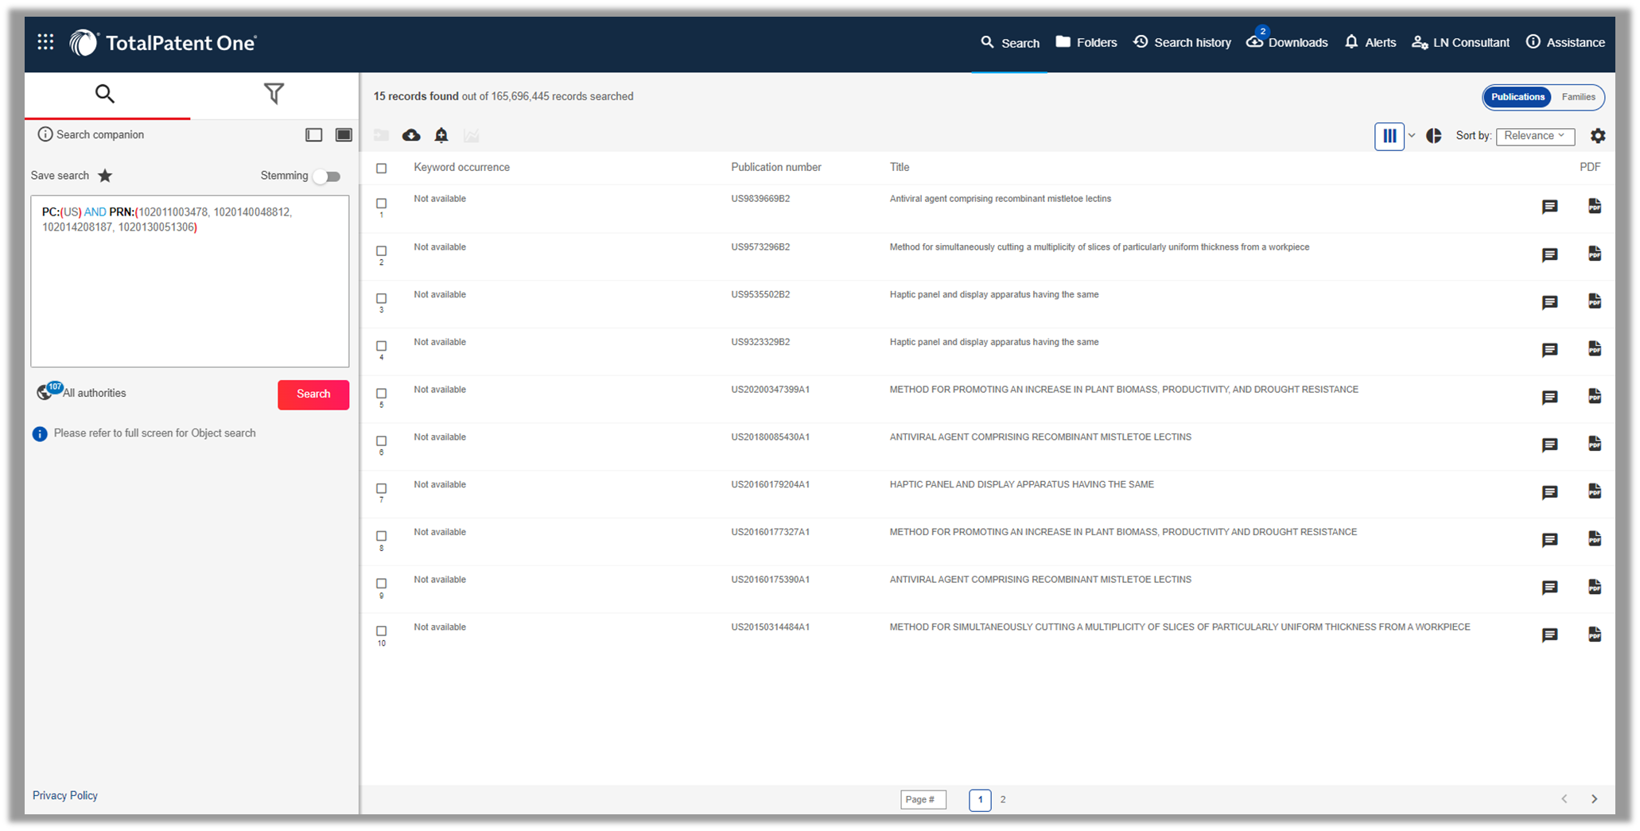Open comment icon for US20180085430A1 row
Viewport: 1640px width, 831px height.
tap(1549, 445)
